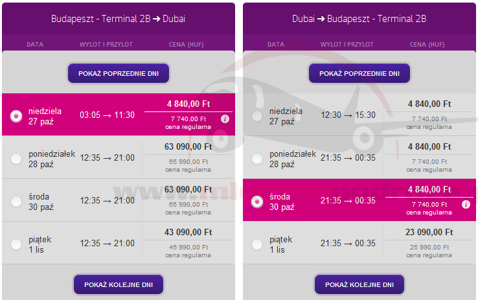The width and height of the screenshot is (478, 300).
Task: Select outbound Friday 1 Nov flight radio
Action: pos(16,244)
